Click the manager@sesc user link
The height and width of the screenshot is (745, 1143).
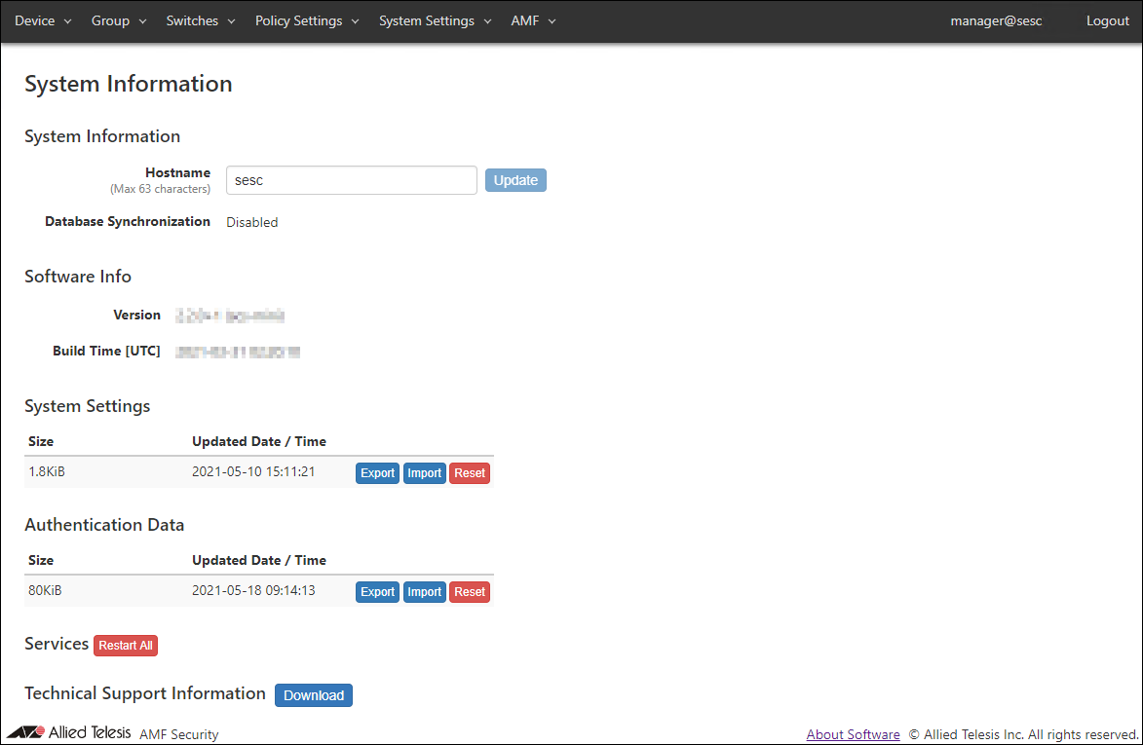pyautogui.click(x=996, y=20)
